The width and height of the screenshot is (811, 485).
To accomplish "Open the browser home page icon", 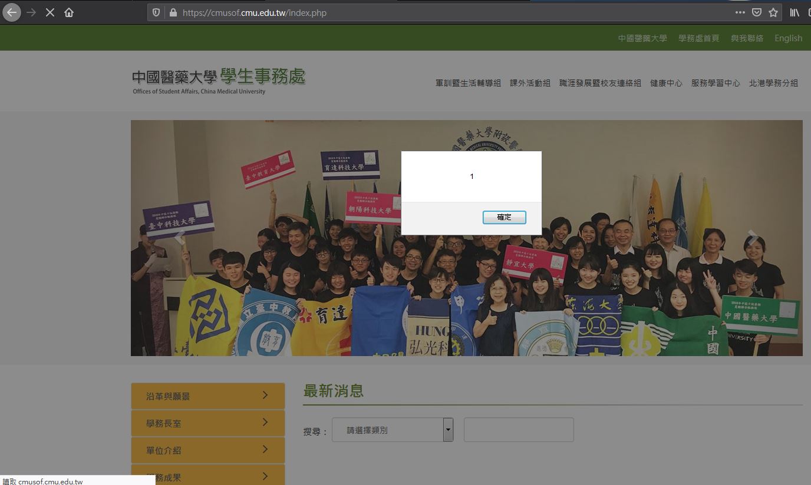I will point(69,12).
